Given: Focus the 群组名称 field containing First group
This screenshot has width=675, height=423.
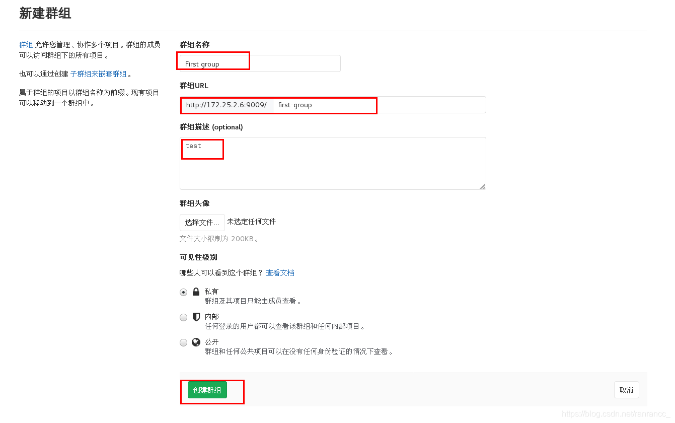Looking at the screenshot, I should coord(260,63).
